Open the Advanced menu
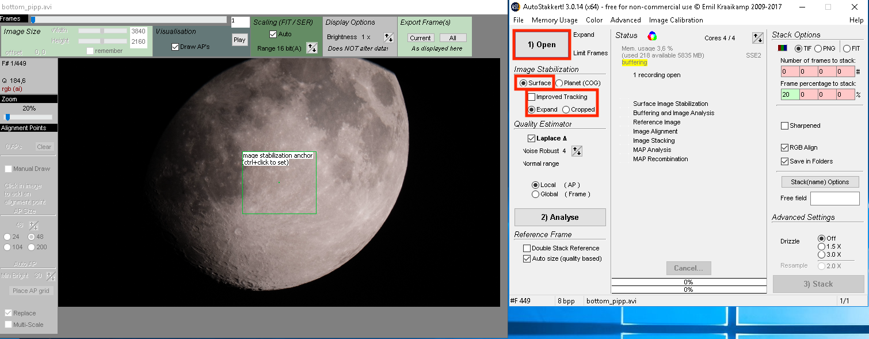The height and width of the screenshot is (339, 869). point(626,20)
